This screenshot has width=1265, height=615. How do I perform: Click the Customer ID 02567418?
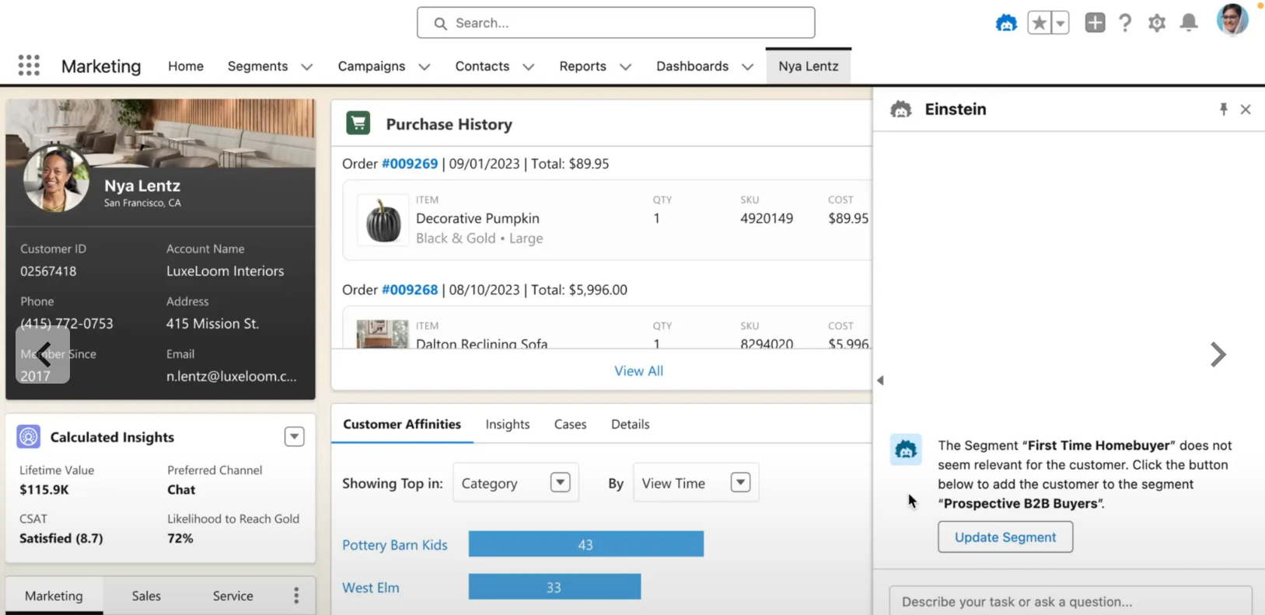[48, 271]
